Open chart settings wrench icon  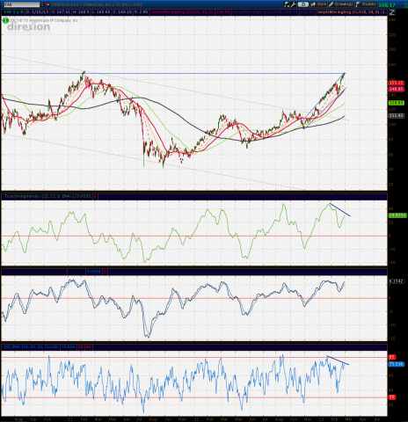(293, 4)
